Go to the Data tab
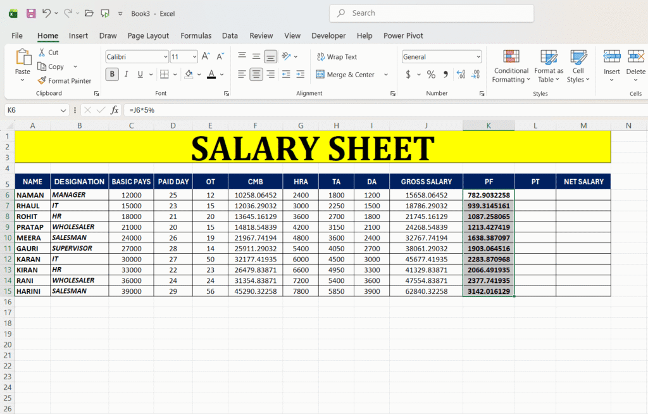Screen dimensions: 648x414 click(x=230, y=35)
